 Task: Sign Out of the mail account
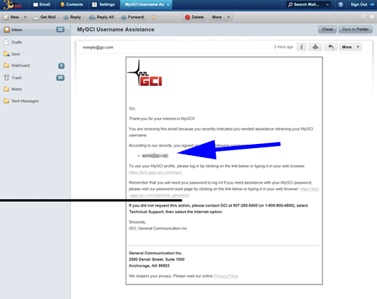[x=362, y=5]
